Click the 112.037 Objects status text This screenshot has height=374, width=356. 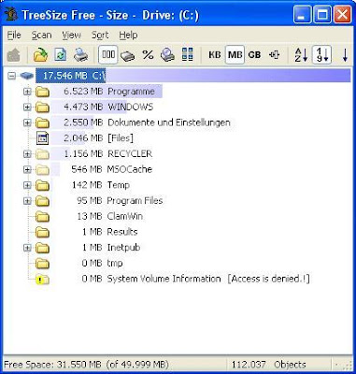point(269,365)
